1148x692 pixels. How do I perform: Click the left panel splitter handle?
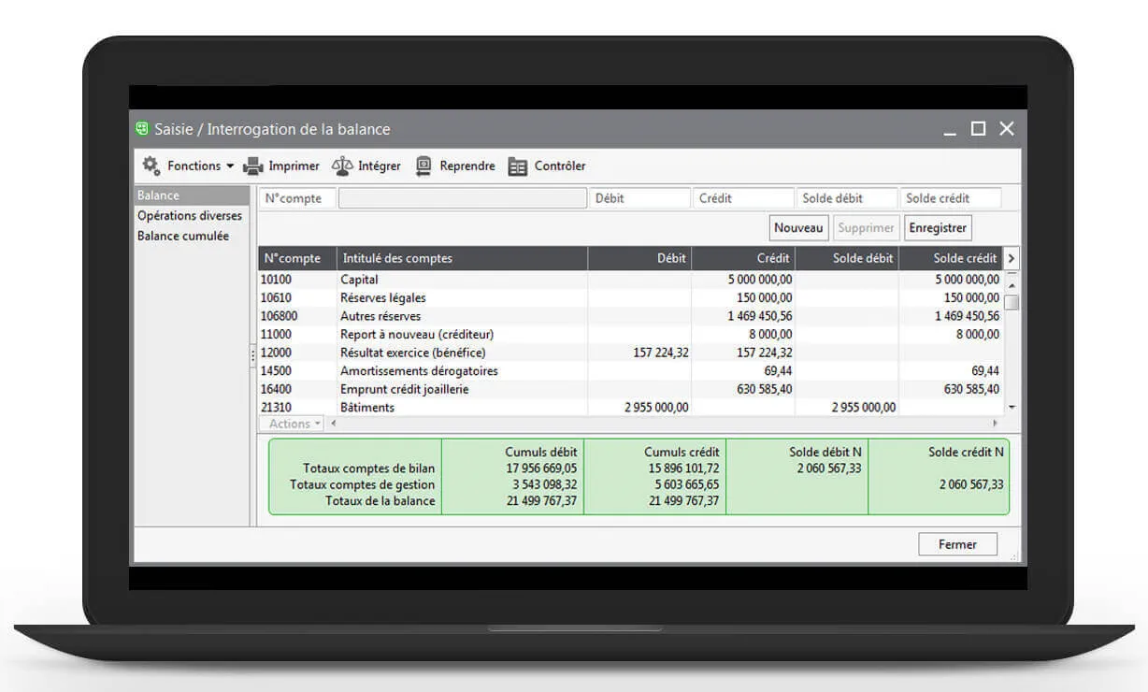[x=252, y=355]
